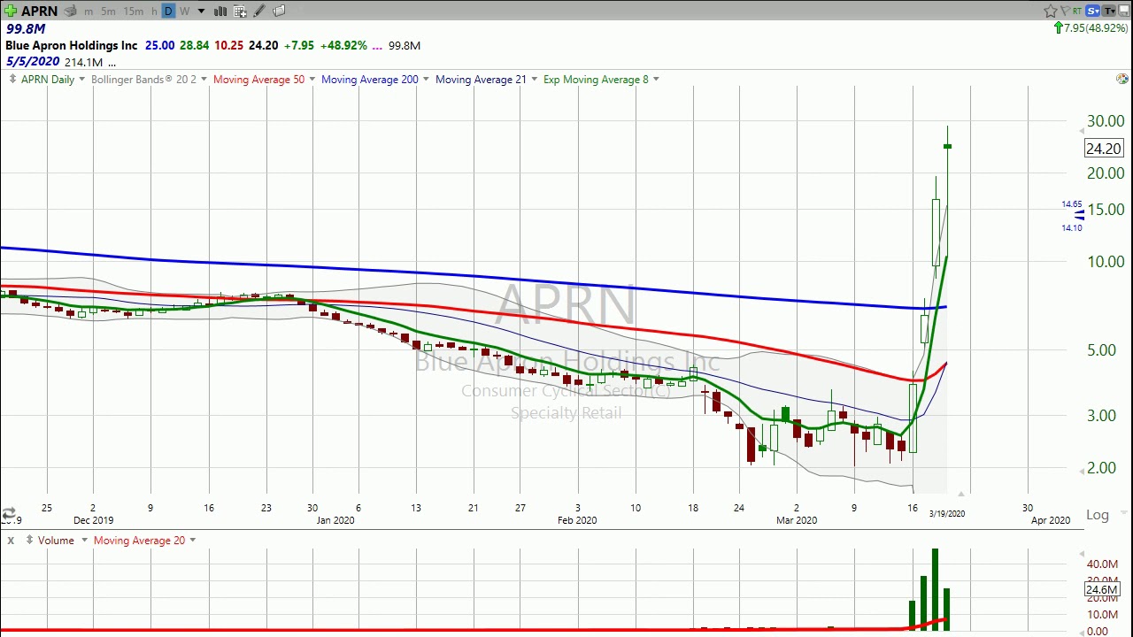Viewport: 1133px width, 637px height.
Task: Toggle the RT real-time indicator
Action: point(1077,12)
